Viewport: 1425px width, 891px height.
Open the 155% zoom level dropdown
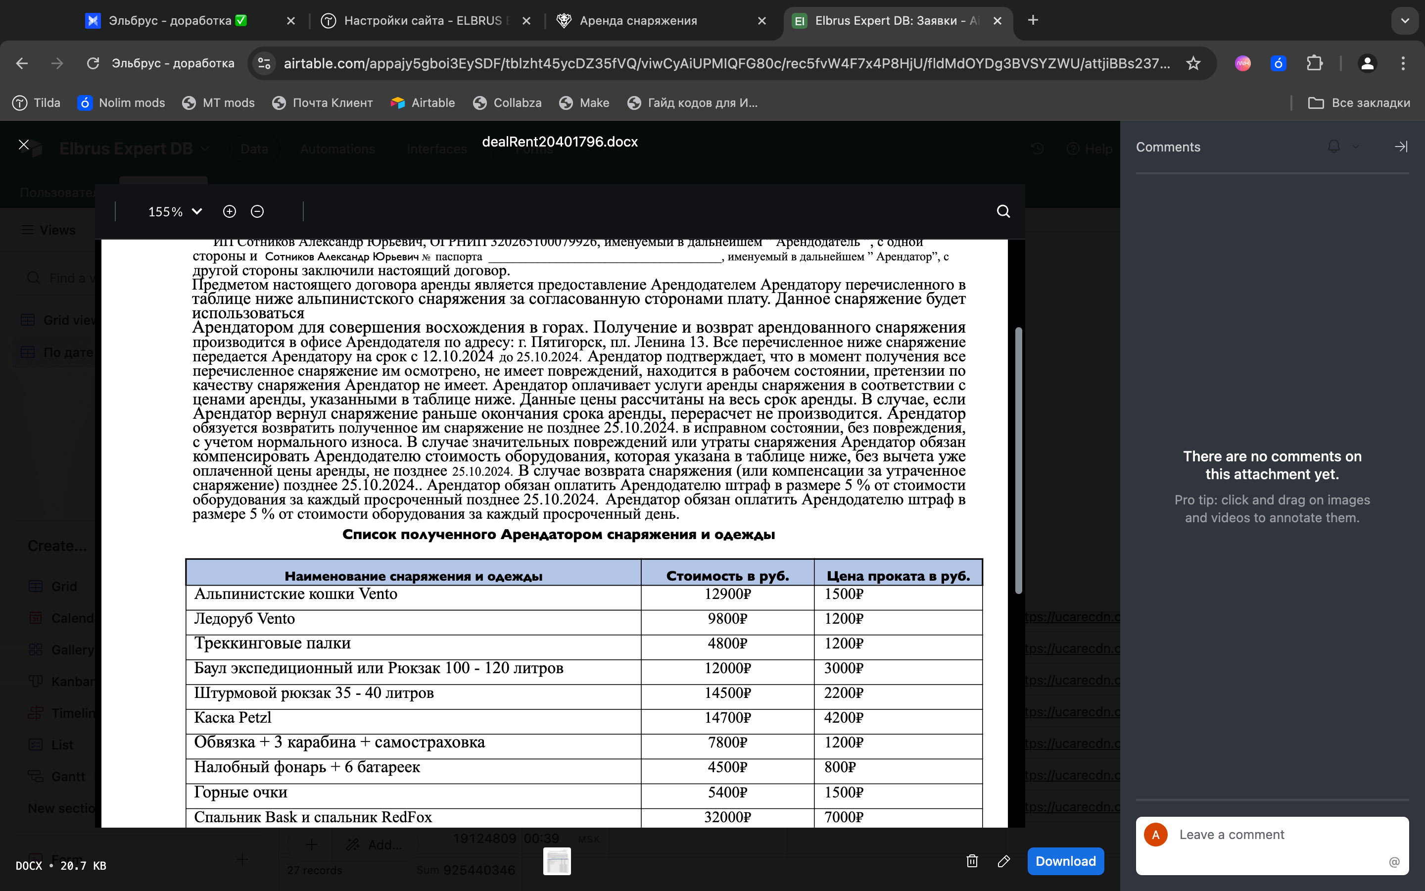175,211
